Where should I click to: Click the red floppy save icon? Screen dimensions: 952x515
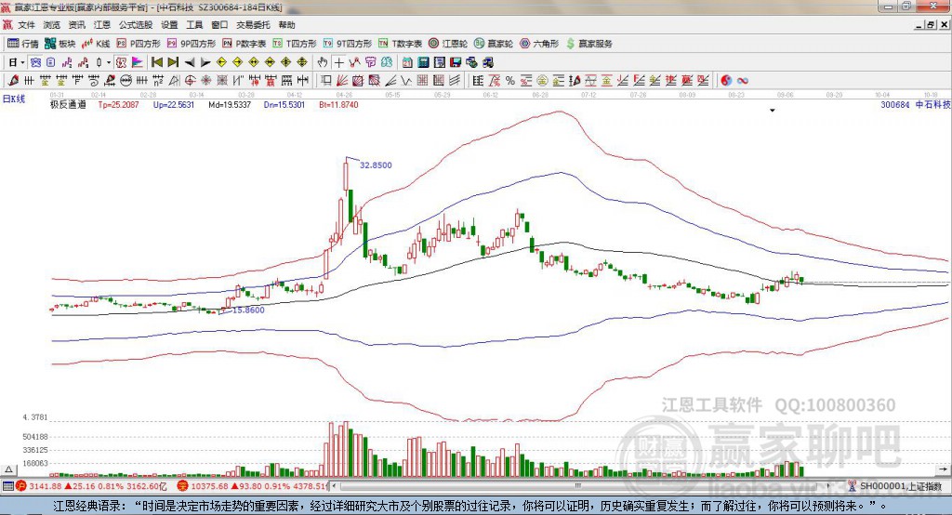456,62
